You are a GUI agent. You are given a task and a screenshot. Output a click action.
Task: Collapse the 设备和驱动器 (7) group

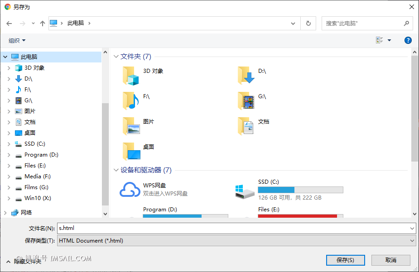pyautogui.click(x=116, y=170)
